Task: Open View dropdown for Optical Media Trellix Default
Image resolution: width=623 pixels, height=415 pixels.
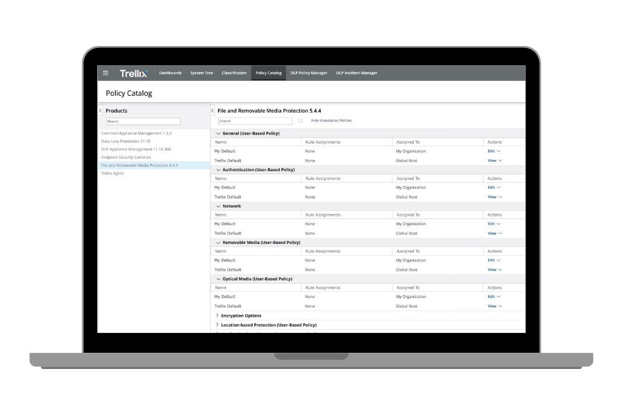Action: (495, 306)
